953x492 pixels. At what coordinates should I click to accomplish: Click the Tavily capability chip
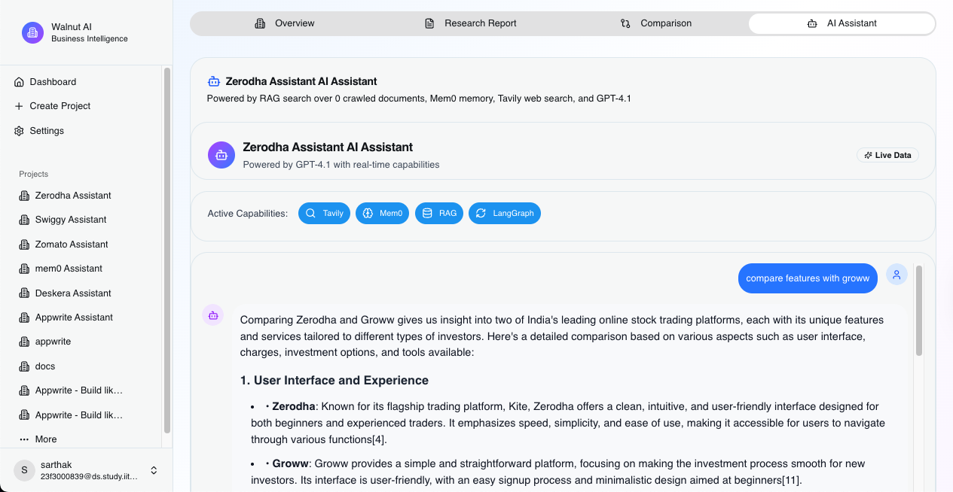click(324, 214)
